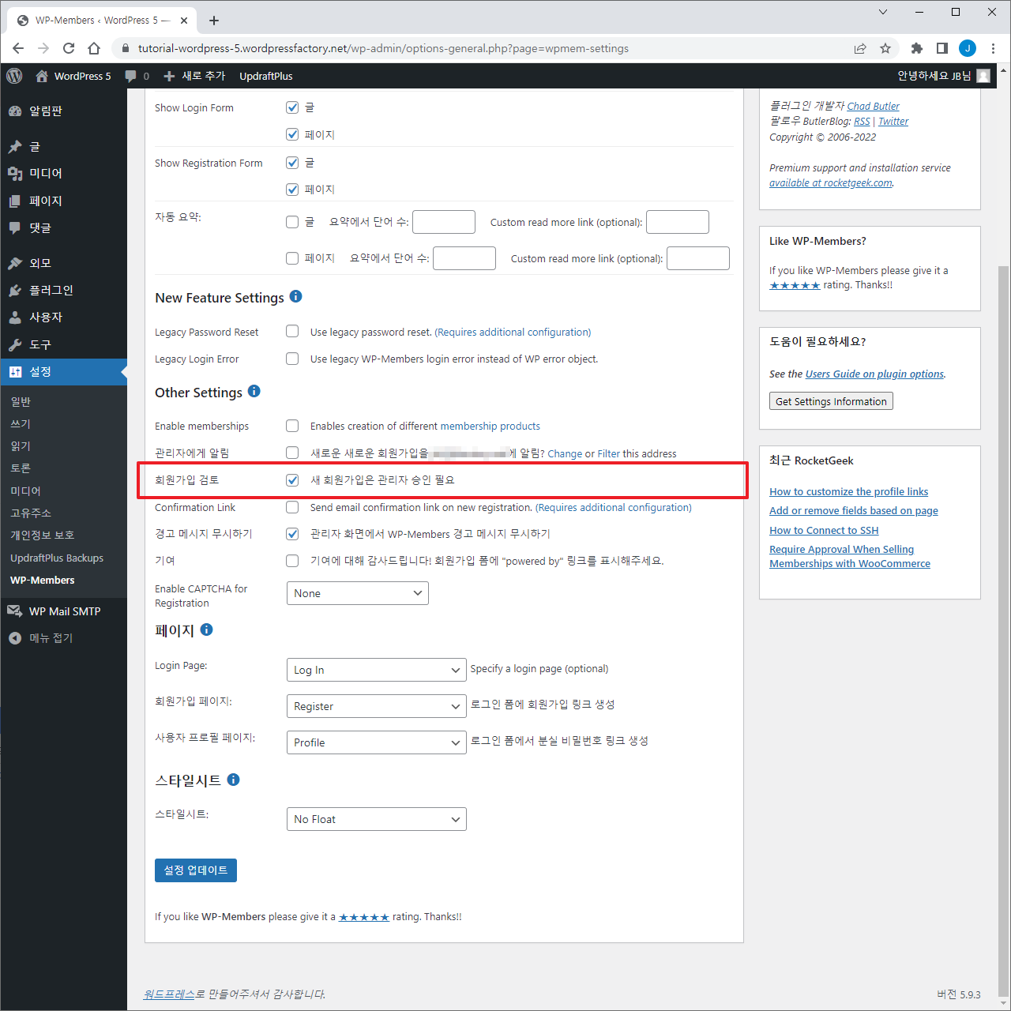Go back to previous browser page
This screenshot has height=1011, width=1011.
click(18, 48)
